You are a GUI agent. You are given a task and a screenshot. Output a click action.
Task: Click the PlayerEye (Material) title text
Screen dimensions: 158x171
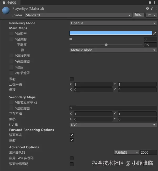[x=28, y=8]
